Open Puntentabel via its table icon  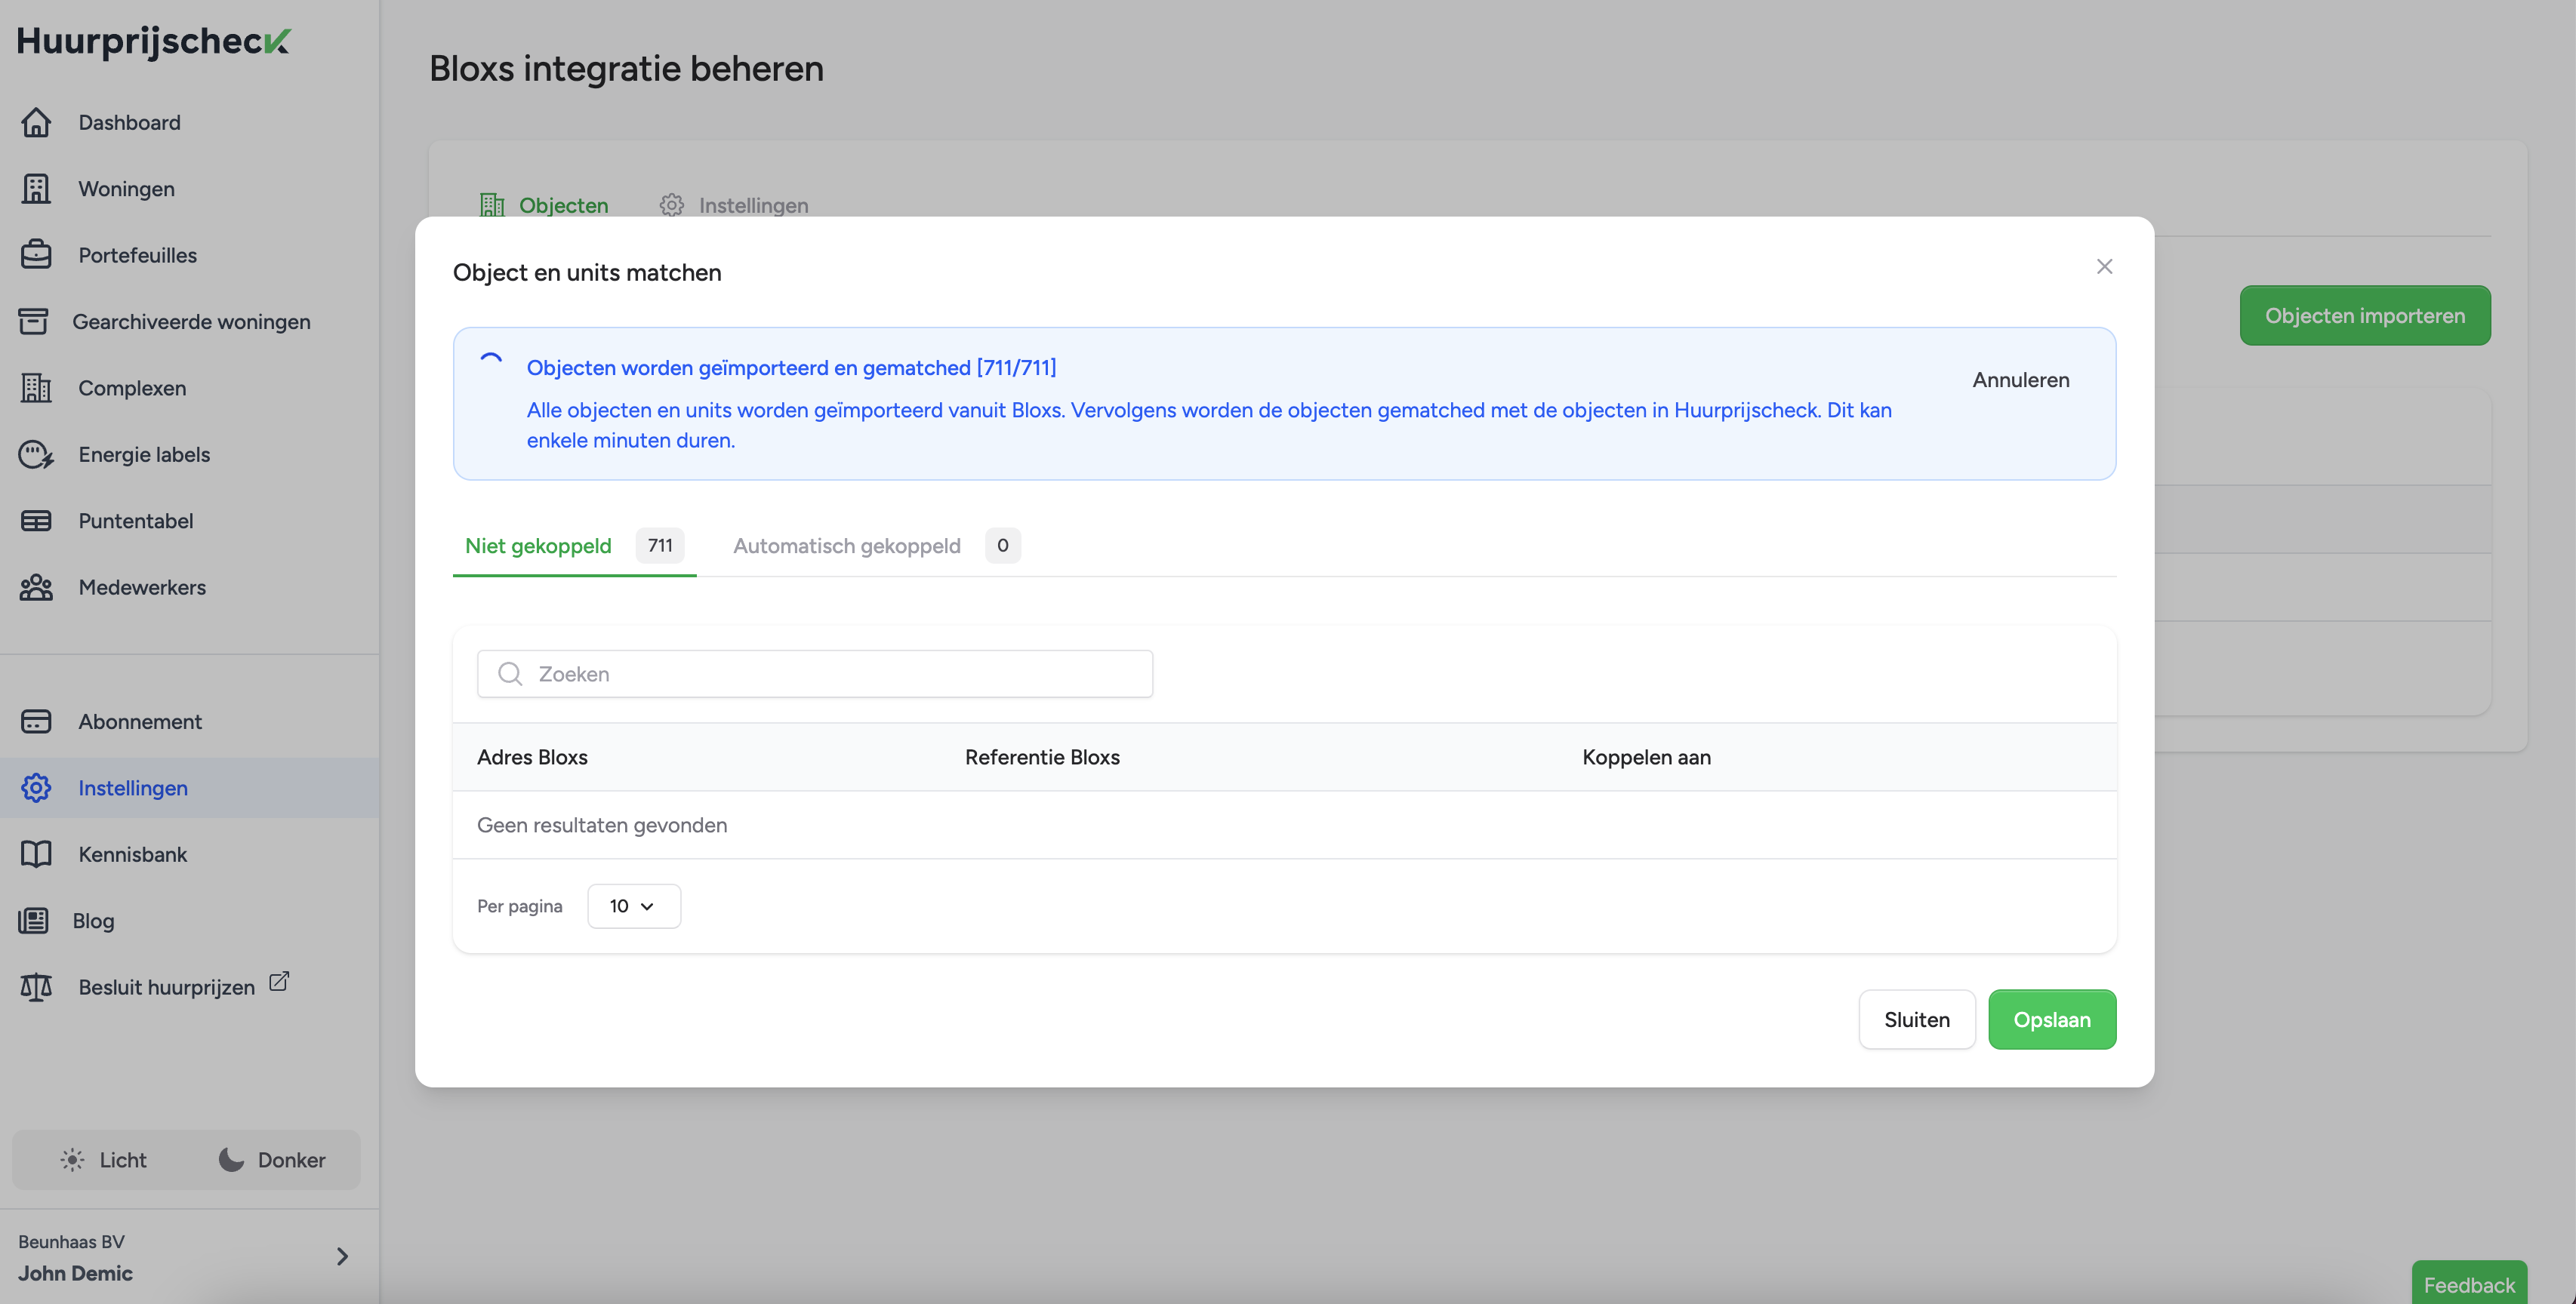36,521
